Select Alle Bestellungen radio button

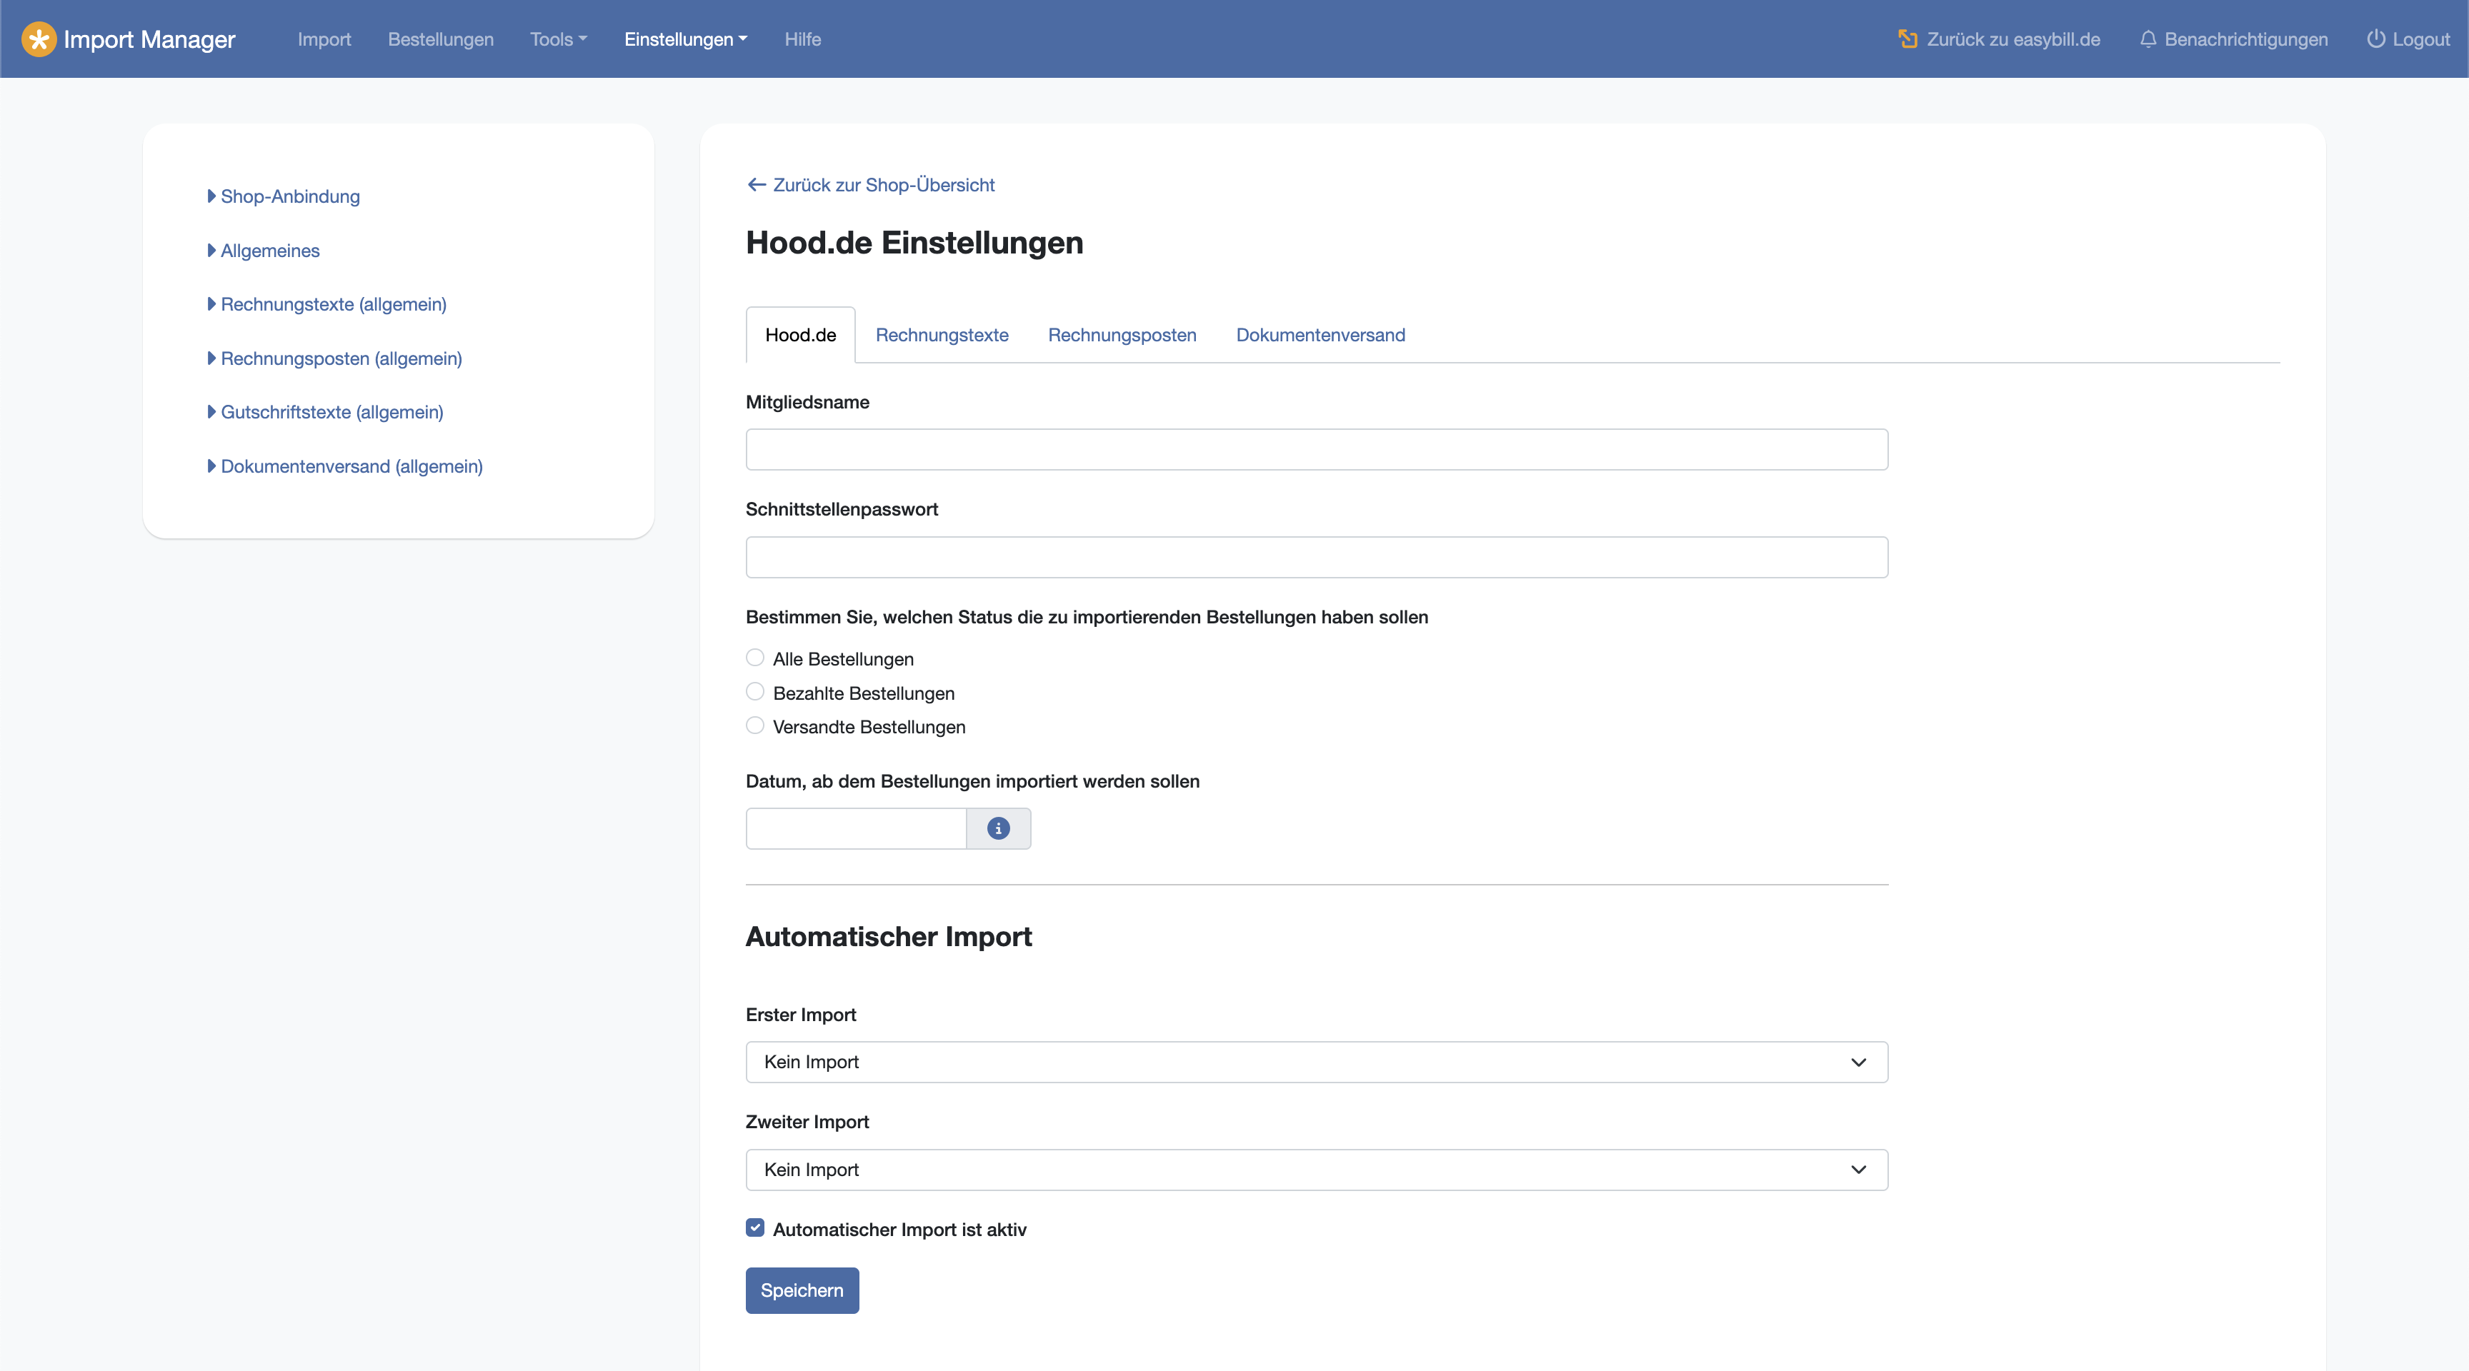click(x=755, y=658)
